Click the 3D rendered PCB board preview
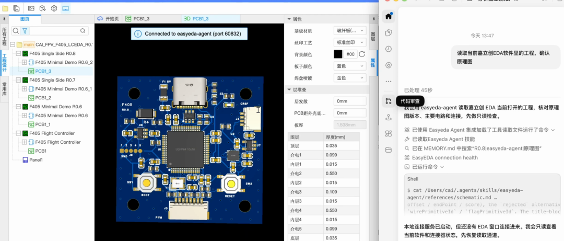 [190, 150]
